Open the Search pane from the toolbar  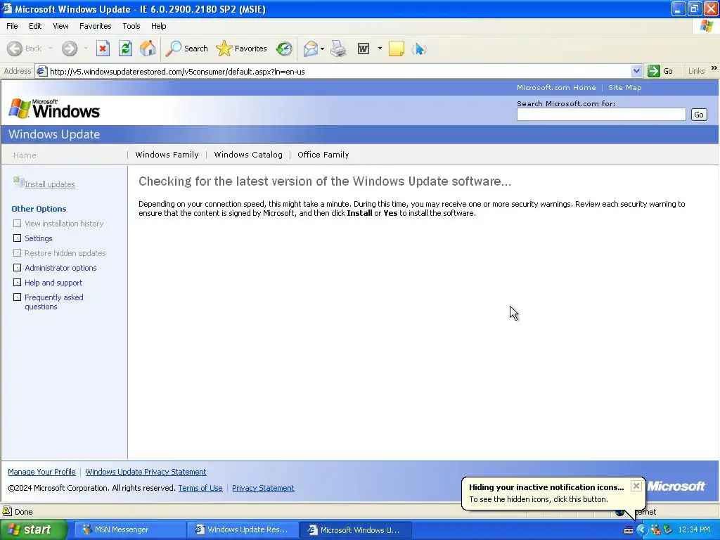click(186, 49)
